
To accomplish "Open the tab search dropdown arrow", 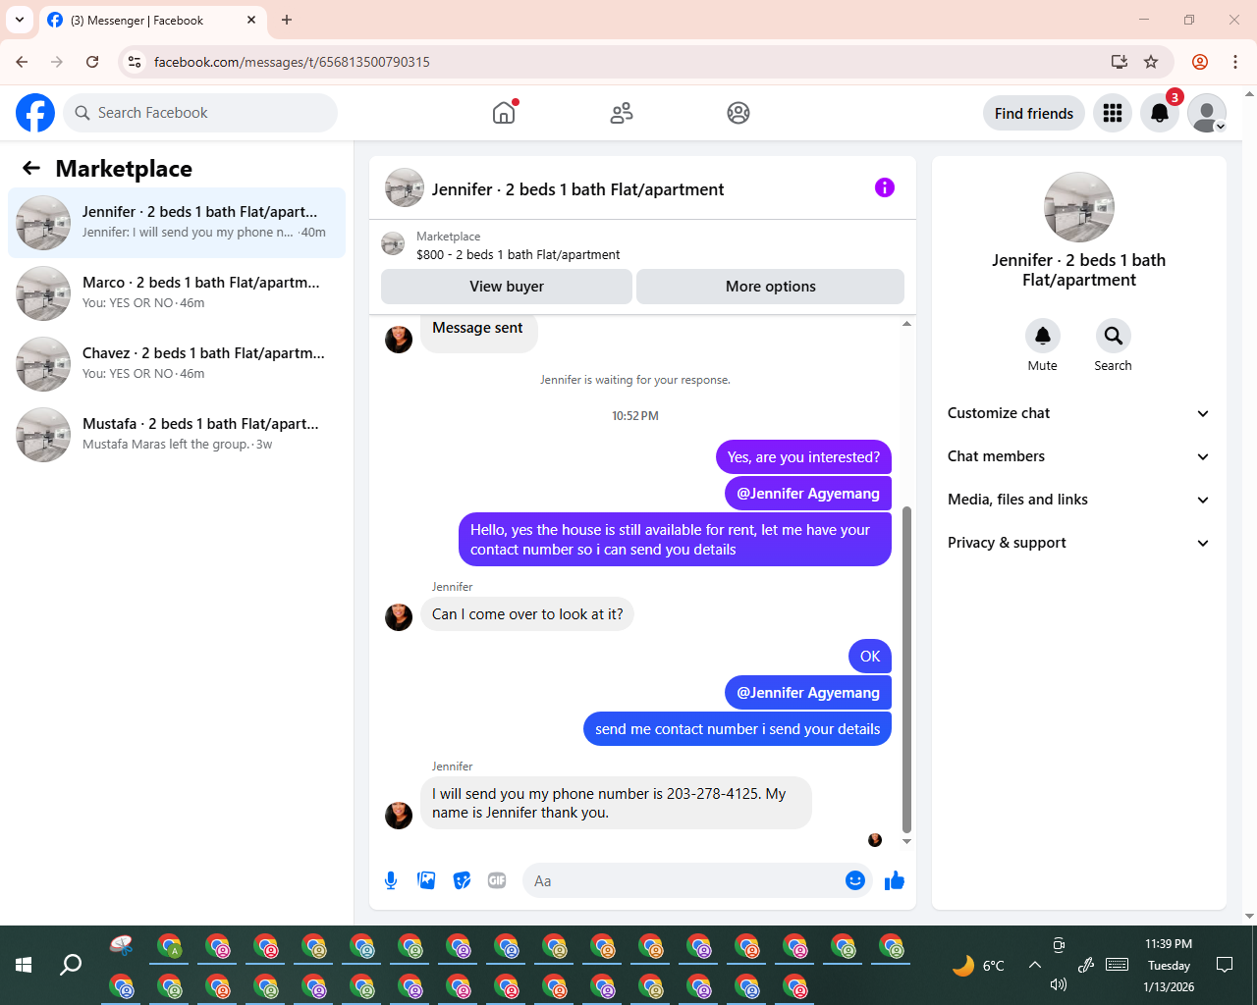I will pos(19,20).
